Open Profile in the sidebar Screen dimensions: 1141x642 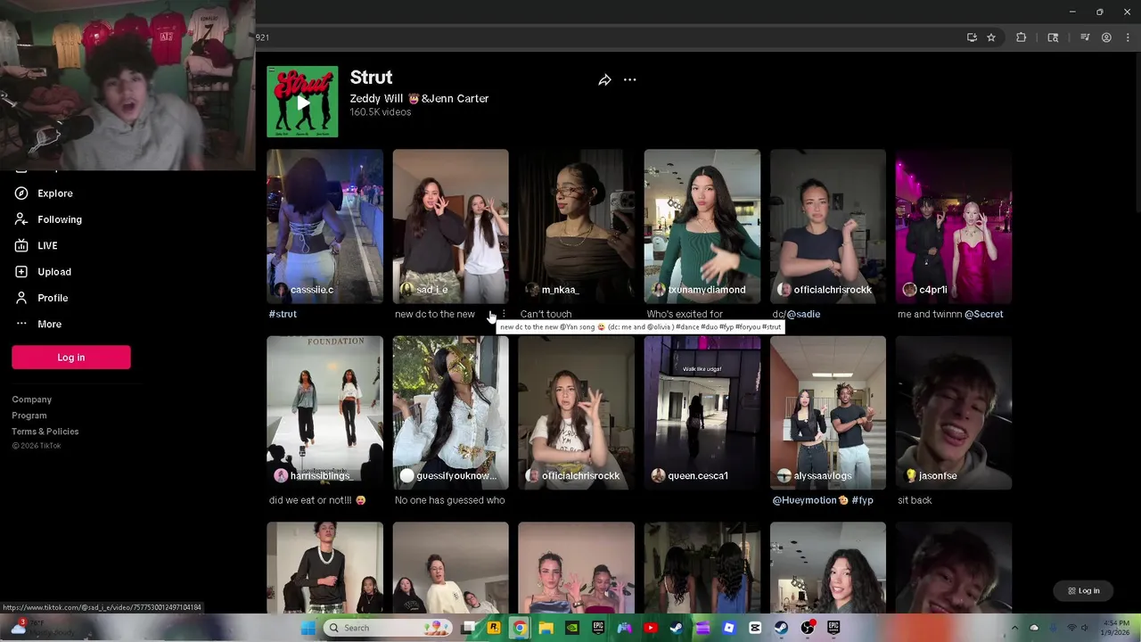coord(53,298)
